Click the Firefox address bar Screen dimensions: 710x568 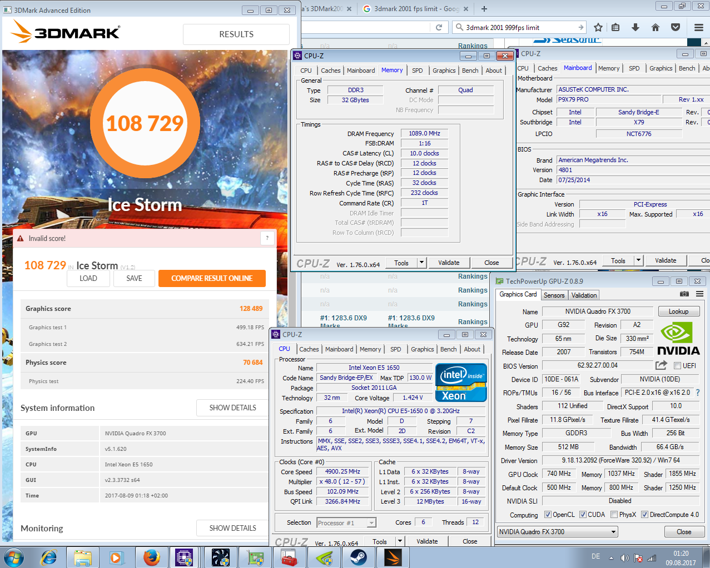pos(366,27)
